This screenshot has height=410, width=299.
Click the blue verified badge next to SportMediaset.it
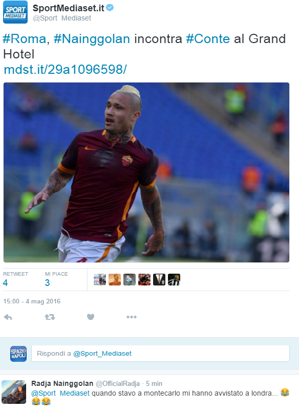click(x=110, y=8)
